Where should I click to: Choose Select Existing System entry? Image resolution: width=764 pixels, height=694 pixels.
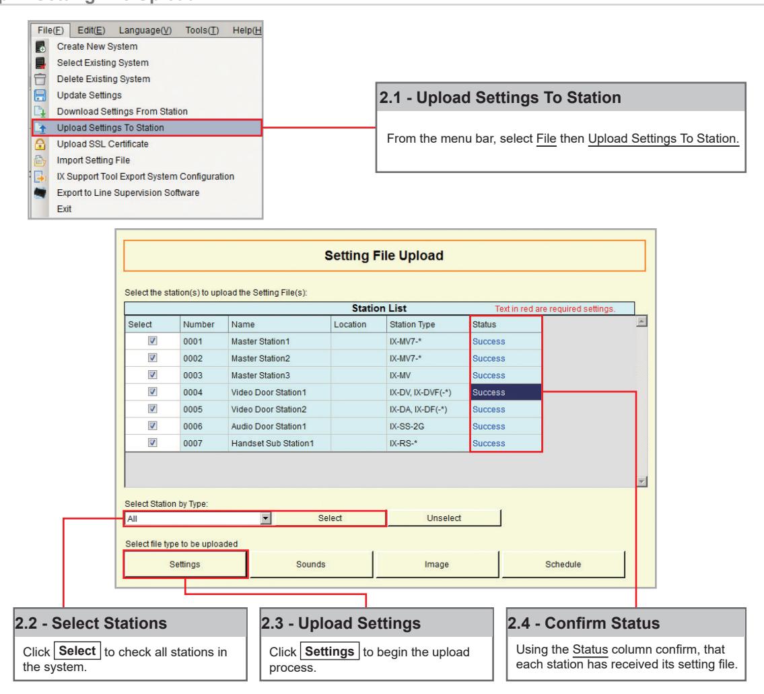point(103,63)
